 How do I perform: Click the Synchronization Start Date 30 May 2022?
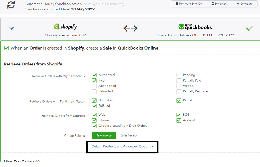60,9
